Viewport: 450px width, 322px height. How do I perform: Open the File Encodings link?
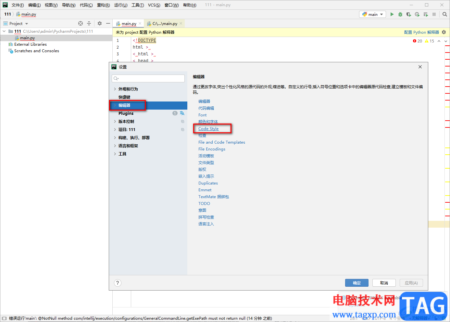(212, 149)
